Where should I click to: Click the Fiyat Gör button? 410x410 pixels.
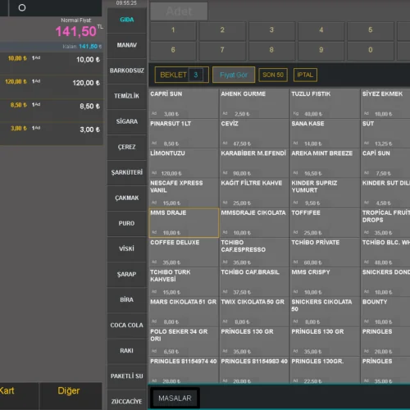234,75
